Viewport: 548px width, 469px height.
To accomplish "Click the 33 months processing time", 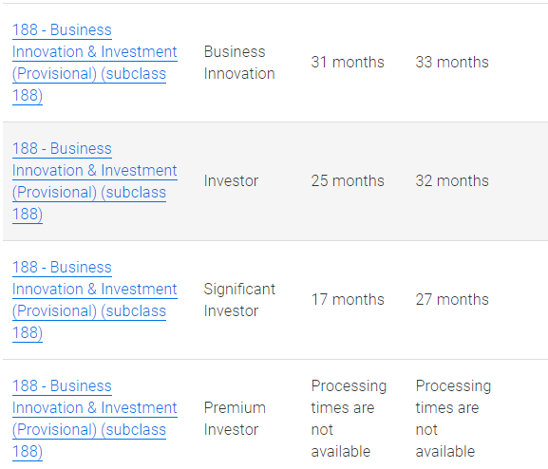I will (452, 63).
